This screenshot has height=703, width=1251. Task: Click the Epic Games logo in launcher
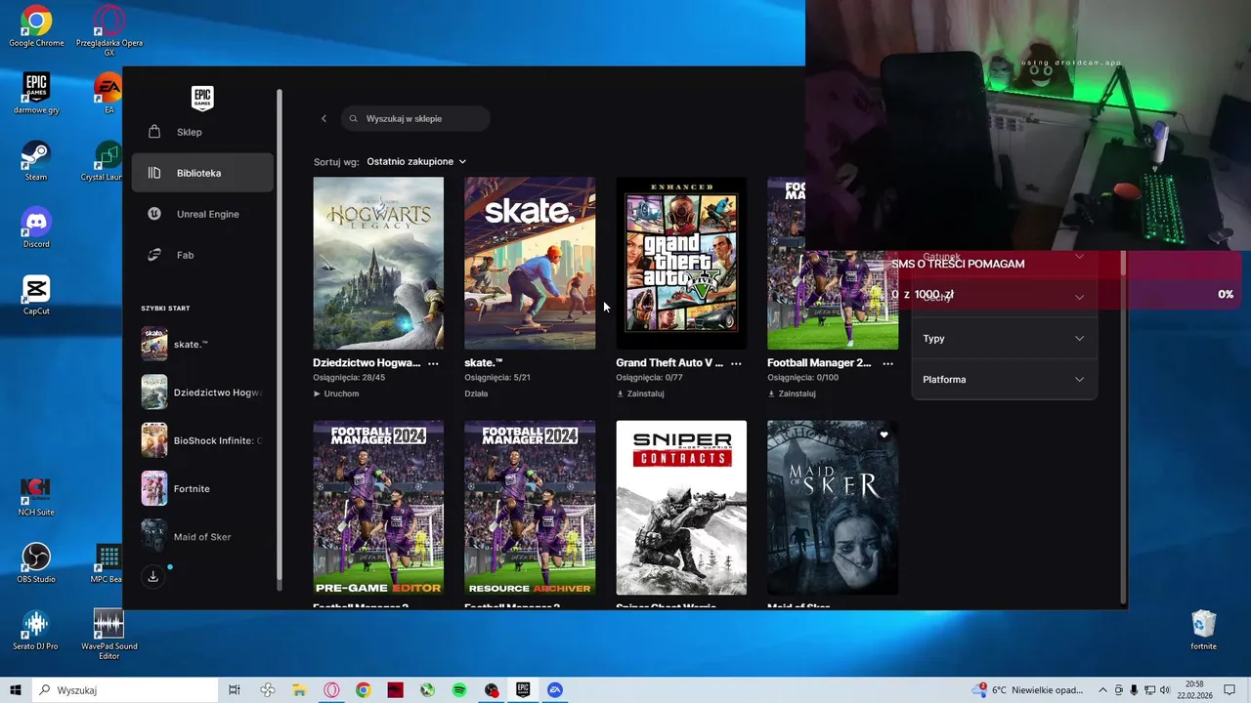202,98
